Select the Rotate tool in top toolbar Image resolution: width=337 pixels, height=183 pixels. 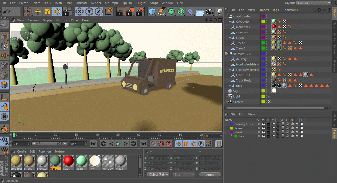[57, 12]
